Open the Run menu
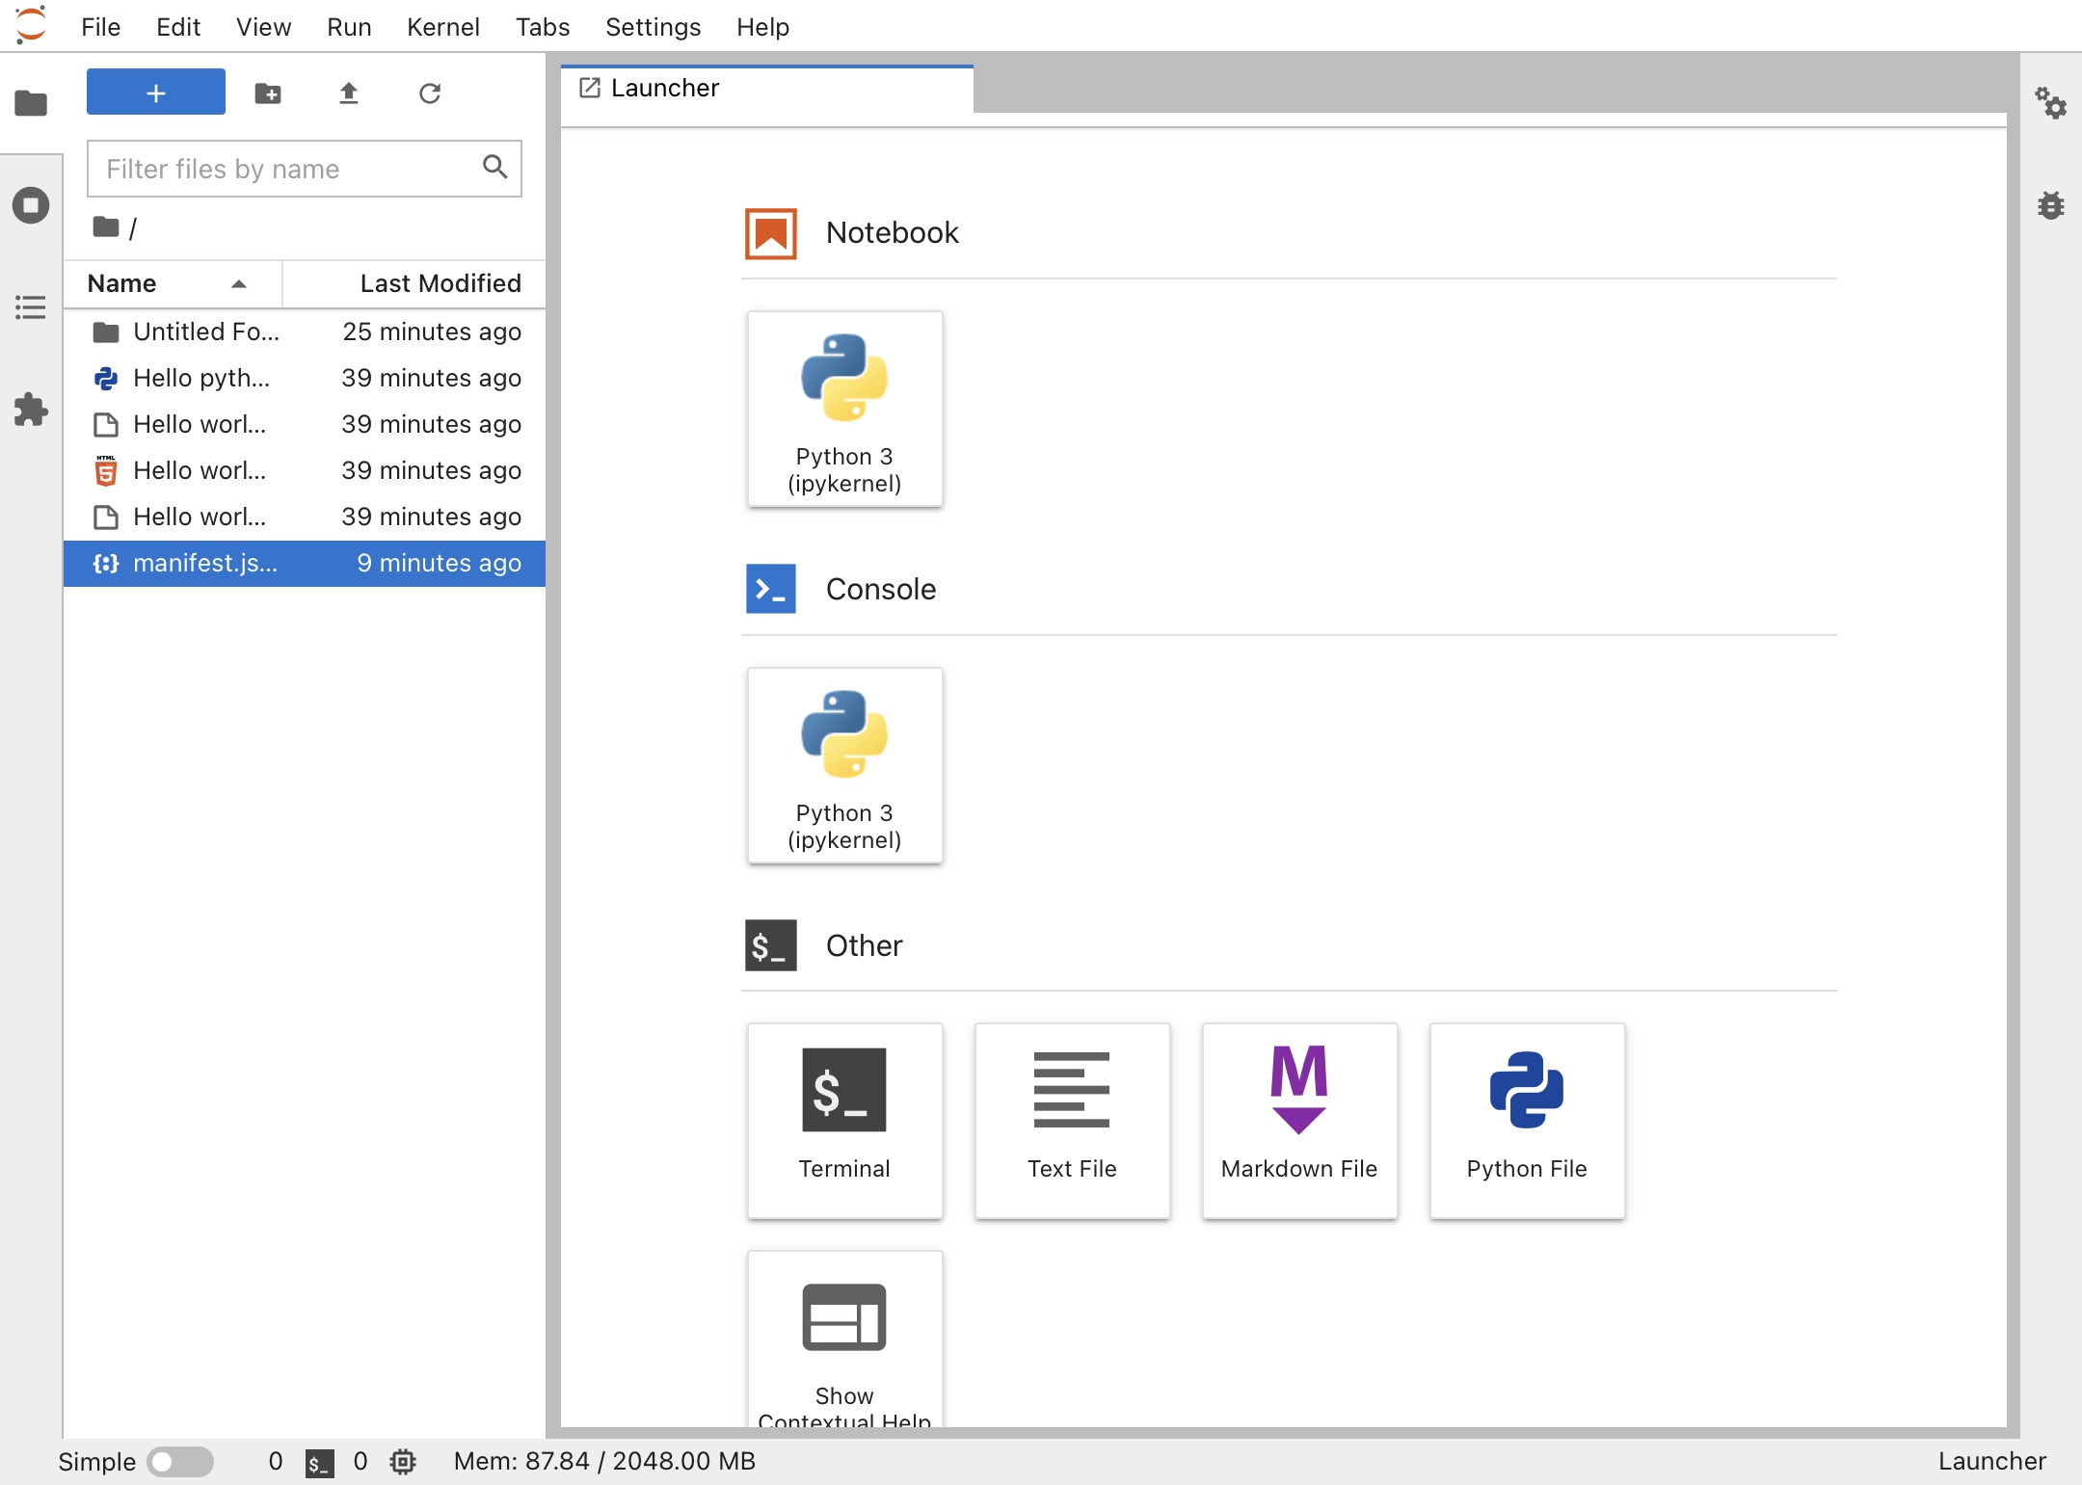 [x=349, y=27]
